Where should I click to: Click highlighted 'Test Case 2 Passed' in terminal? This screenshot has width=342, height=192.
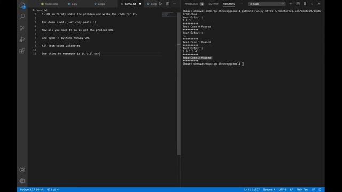click(197, 58)
